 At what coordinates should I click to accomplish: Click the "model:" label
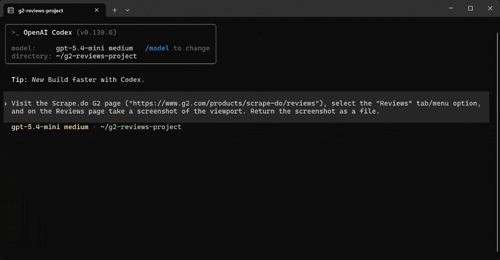(x=23, y=48)
